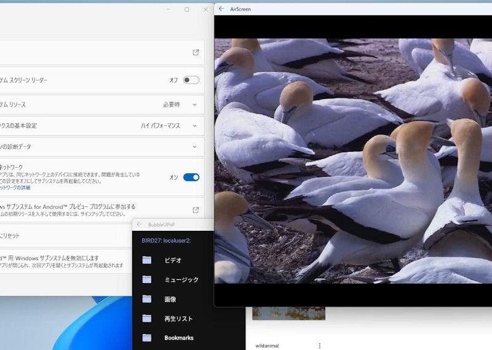Turn off the network toggle switch
Image resolution: width=492 pixels, height=350 pixels.
click(191, 177)
